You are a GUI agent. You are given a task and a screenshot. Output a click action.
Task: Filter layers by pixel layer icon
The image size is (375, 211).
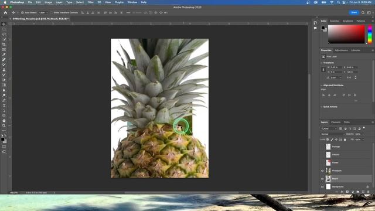340,129
